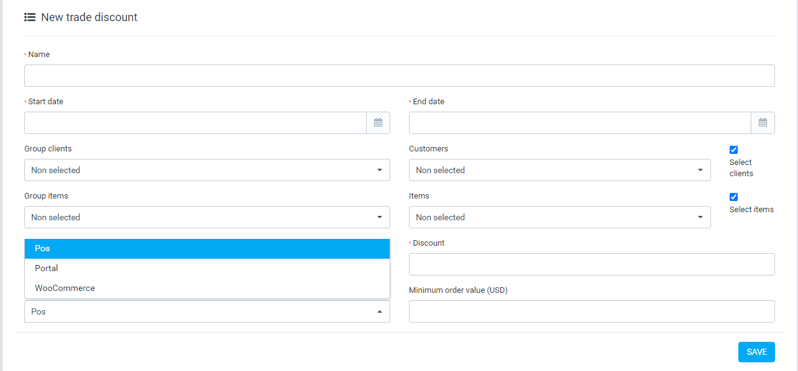Viewport: 798px width, 371px height.
Task: Uncheck the Select clients checkbox
Action: click(734, 150)
